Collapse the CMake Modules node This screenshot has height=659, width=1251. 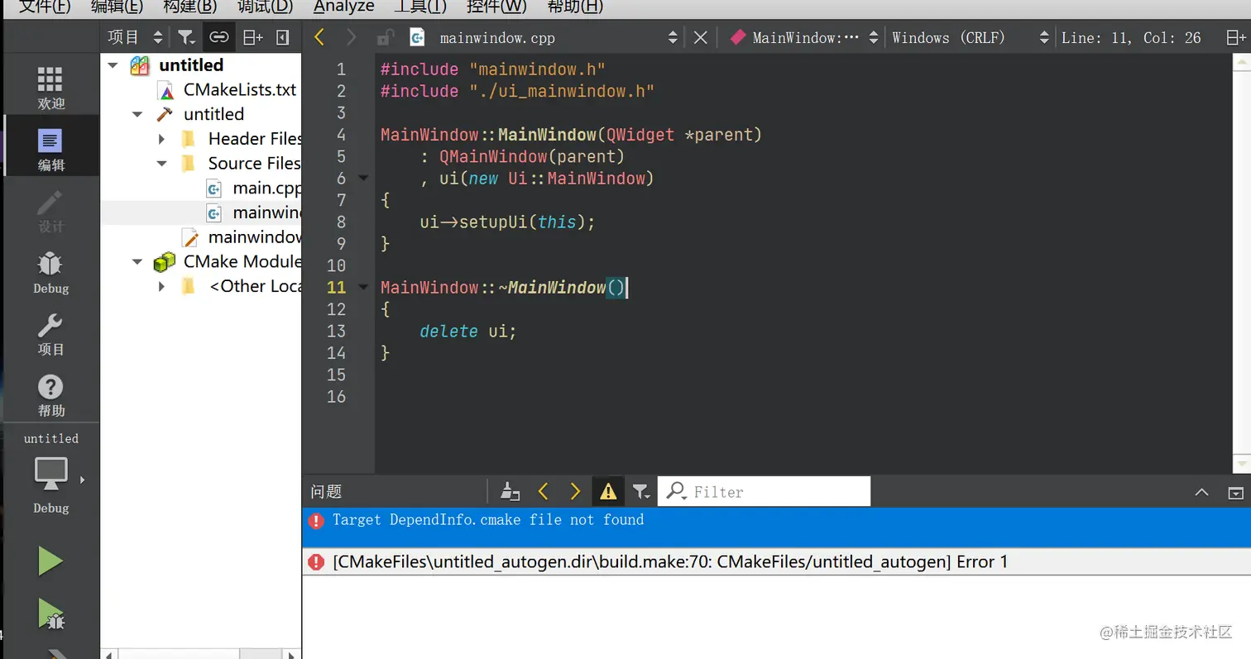(137, 262)
